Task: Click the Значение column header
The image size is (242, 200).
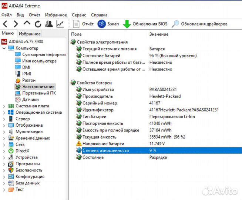Action: point(158,34)
